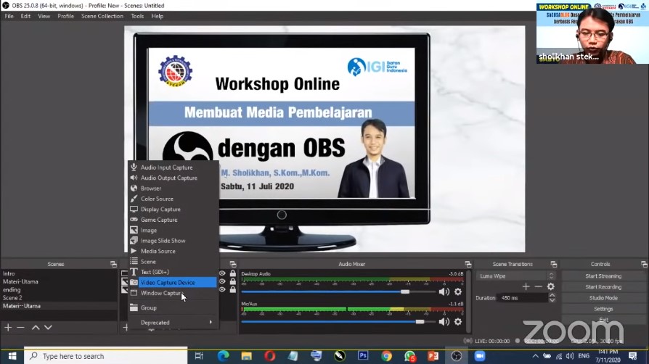Float the Audio Mixer dock panel
Image resolution: width=649 pixels, height=364 pixels.
click(468, 264)
